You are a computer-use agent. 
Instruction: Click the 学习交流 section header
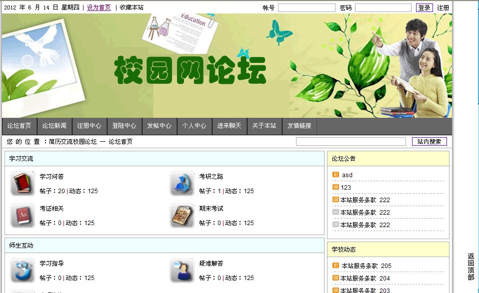point(164,159)
